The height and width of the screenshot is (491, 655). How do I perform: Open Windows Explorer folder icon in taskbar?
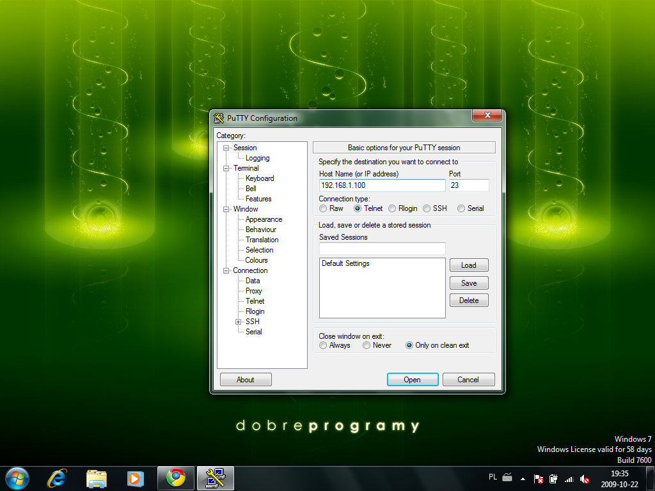(97, 478)
